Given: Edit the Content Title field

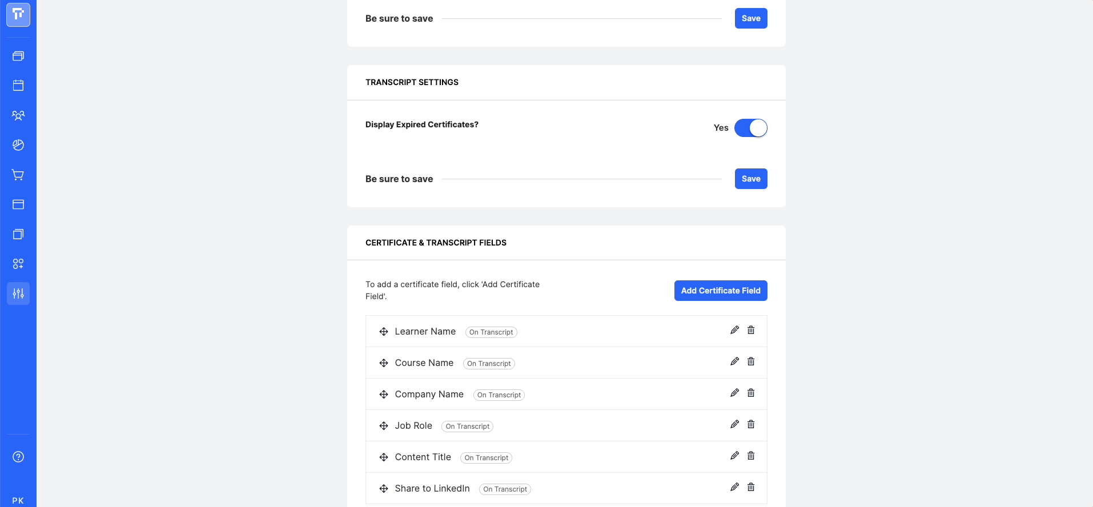Looking at the screenshot, I should tap(734, 456).
